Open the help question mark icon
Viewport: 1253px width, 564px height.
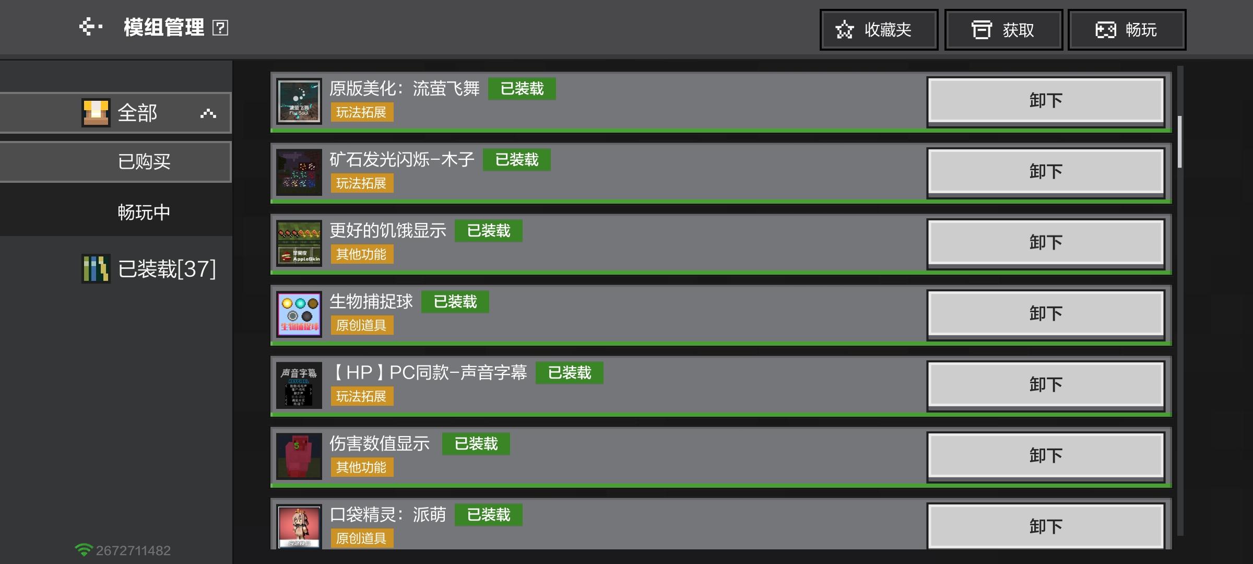(x=220, y=28)
